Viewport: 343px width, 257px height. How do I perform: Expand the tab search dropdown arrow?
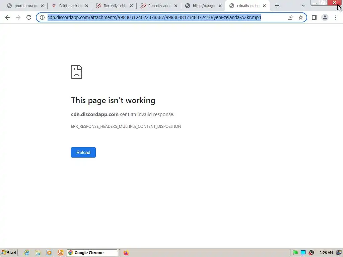pyautogui.click(x=303, y=6)
